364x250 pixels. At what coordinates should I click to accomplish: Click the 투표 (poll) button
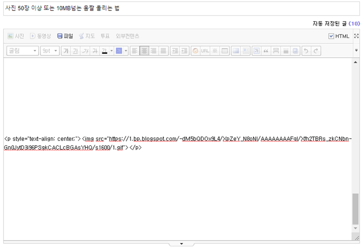tap(105, 36)
